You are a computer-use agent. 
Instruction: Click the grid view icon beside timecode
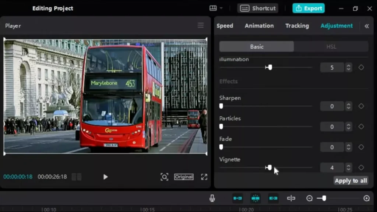(x=77, y=177)
